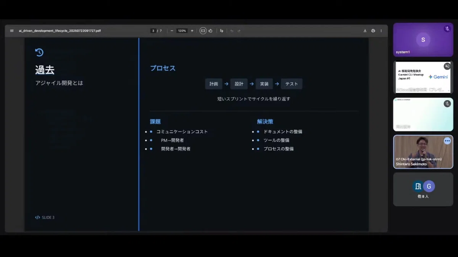Click the muted mic icon on system1 tile

447,29
